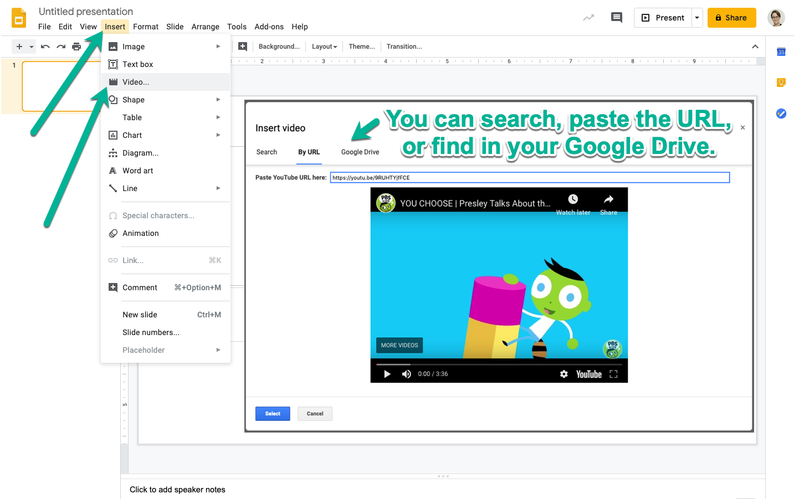Open comment history
Screen dimensions: 794x499
(616, 17)
